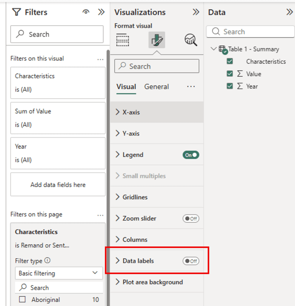Screen dimensions: 295x306
Task: Turn off the Legend toggle
Action: point(191,155)
